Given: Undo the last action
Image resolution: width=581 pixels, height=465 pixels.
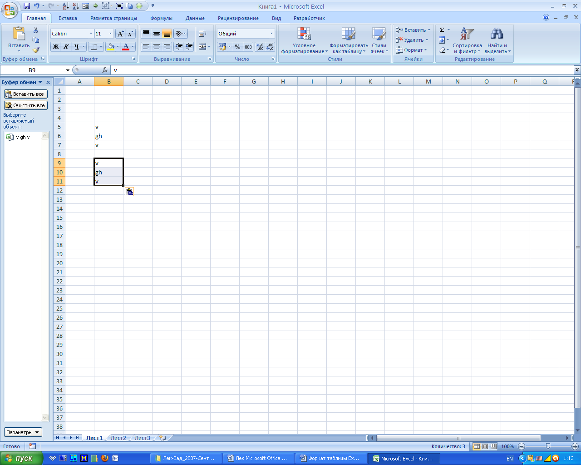Looking at the screenshot, I should (36, 6).
